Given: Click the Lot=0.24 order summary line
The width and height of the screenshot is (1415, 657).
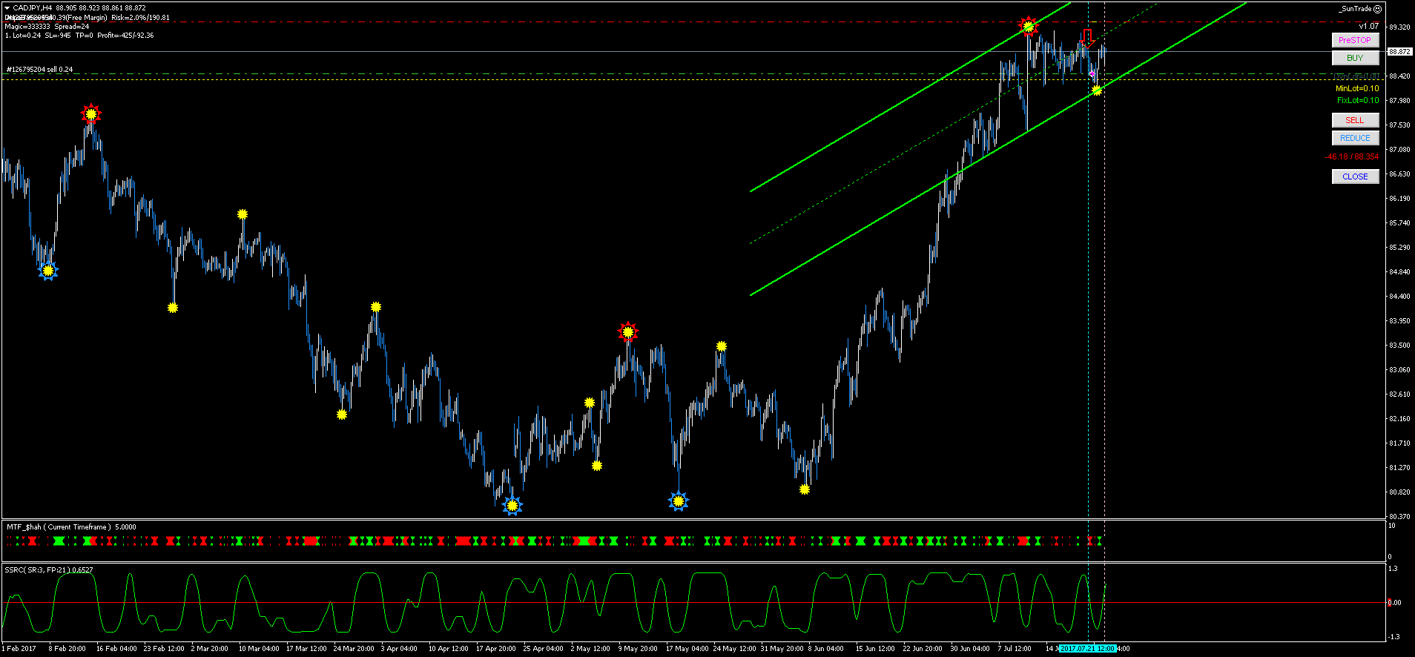Looking at the screenshot, I should (79, 36).
